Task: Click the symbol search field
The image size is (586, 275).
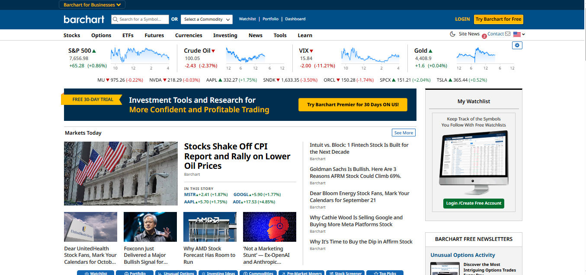Action: [140, 19]
